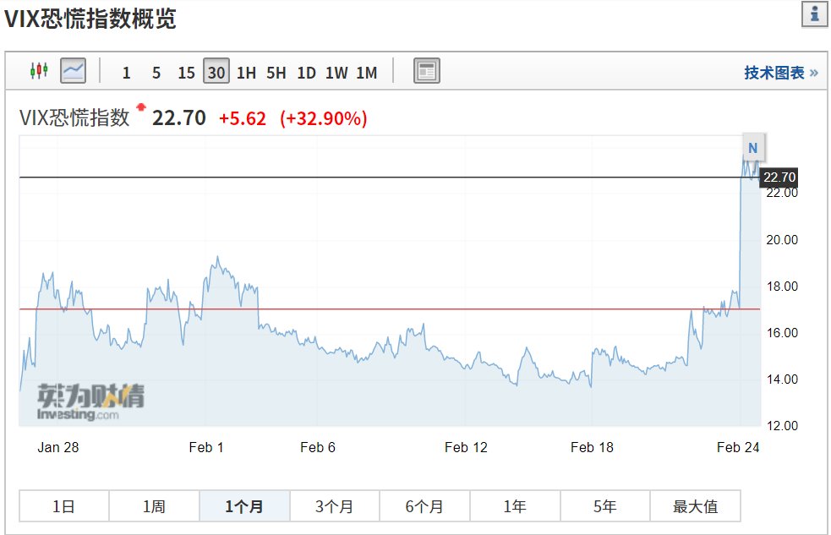Open the 技术图表 link

coord(780,73)
